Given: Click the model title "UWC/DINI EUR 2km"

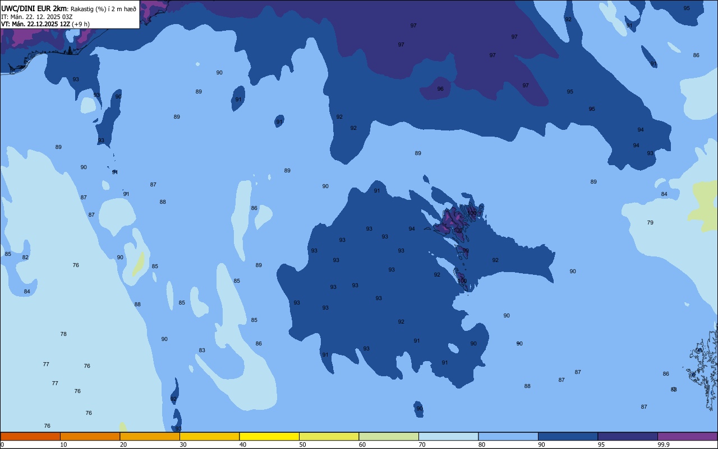Looking at the screenshot, I should [x=34, y=8].
